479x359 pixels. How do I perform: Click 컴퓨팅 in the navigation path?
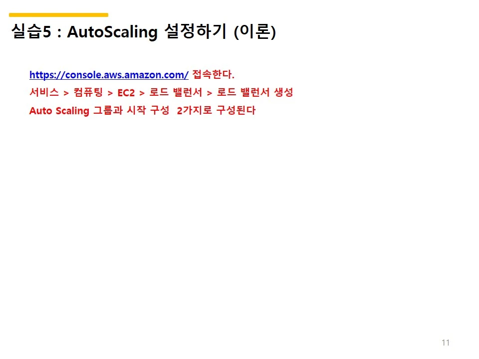click(88, 92)
